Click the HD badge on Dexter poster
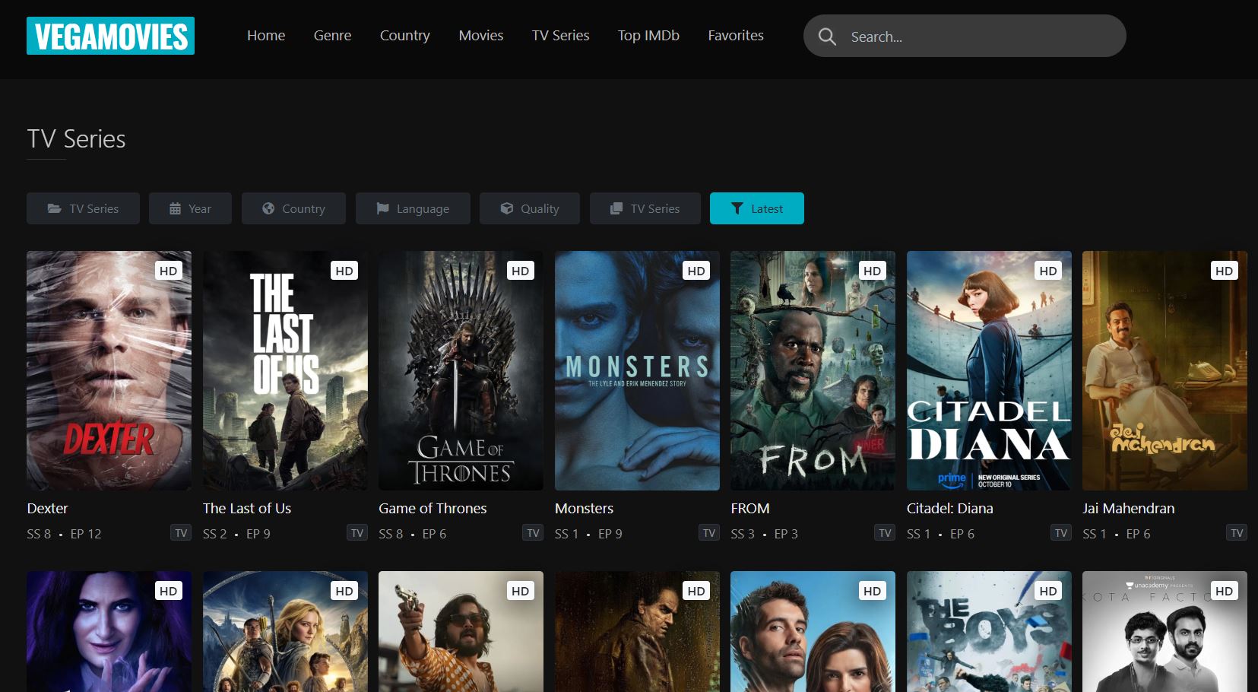This screenshot has width=1258, height=692. [169, 271]
